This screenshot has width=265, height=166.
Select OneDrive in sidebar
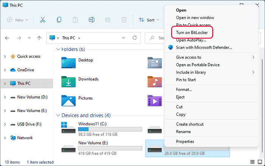pos(25,70)
